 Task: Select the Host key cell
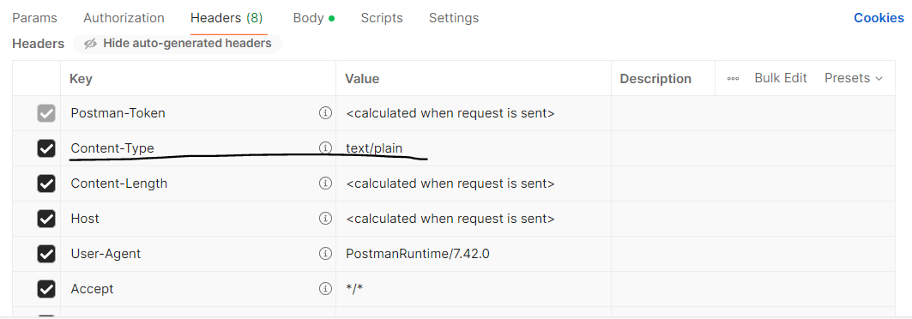tap(198, 219)
